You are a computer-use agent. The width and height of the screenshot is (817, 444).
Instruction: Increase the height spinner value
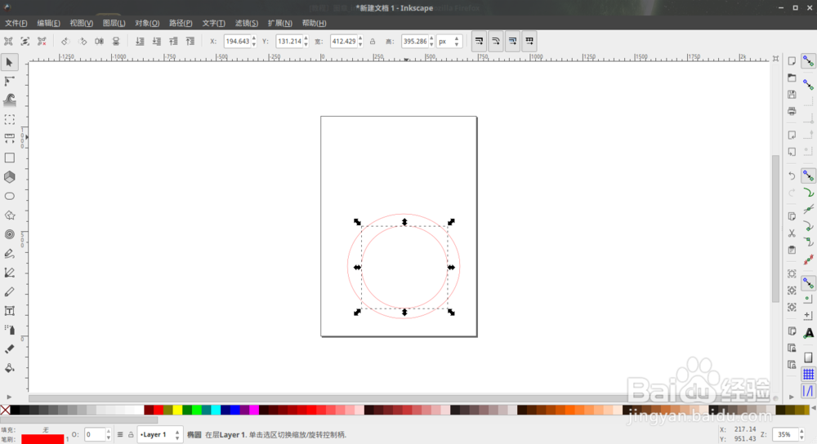[x=431, y=38]
